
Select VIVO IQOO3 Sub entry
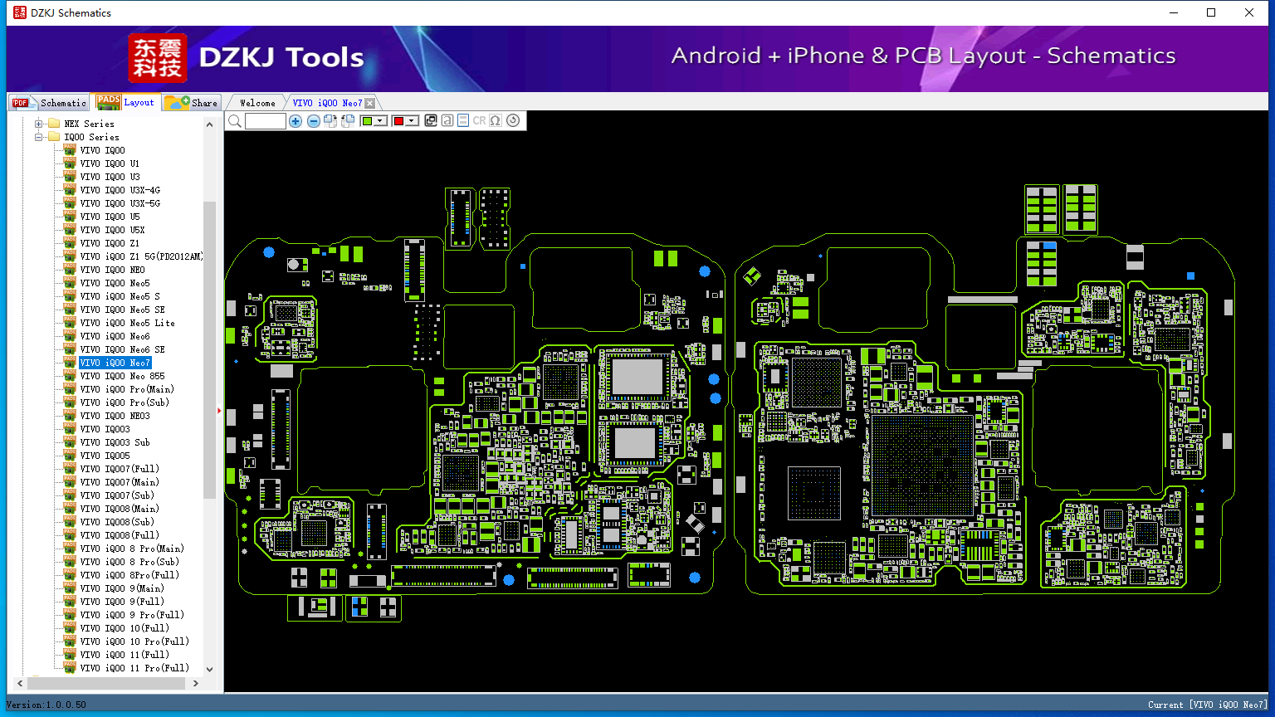pos(115,442)
